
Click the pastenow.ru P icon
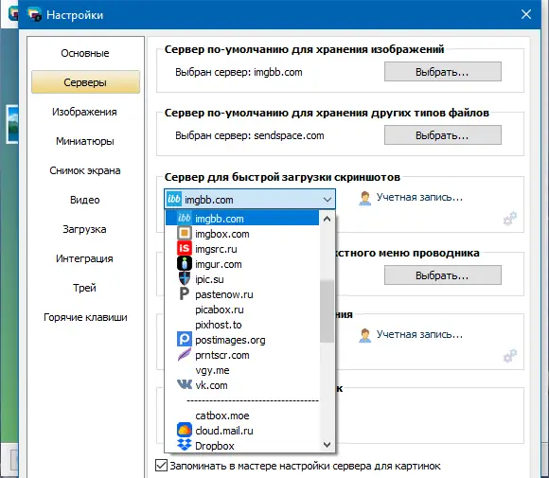coord(185,293)
